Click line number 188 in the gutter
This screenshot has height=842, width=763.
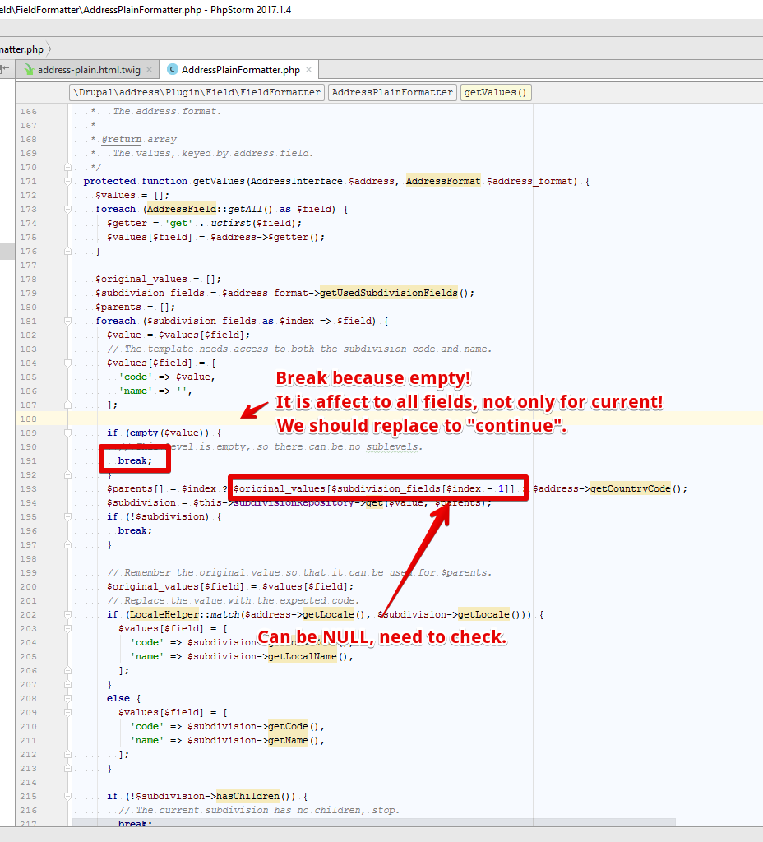coord(28,419)
